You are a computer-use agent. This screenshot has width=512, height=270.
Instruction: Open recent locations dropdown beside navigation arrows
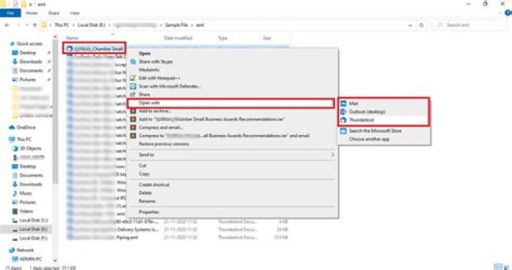tap(27, 25)
